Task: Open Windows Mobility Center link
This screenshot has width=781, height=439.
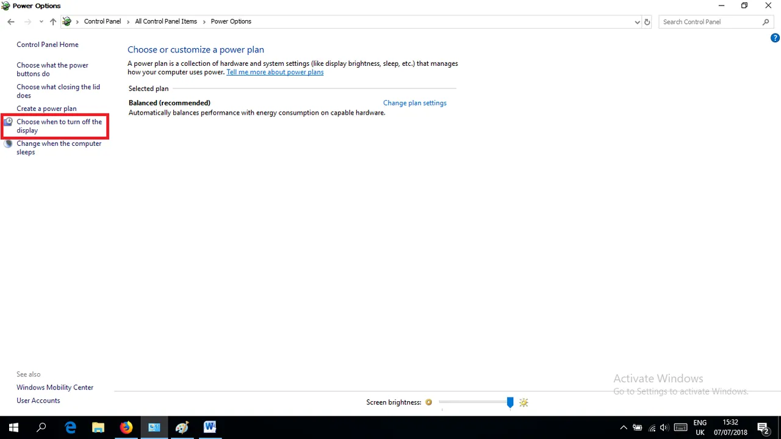Action: pyautogui.click(x=55, y=387)
